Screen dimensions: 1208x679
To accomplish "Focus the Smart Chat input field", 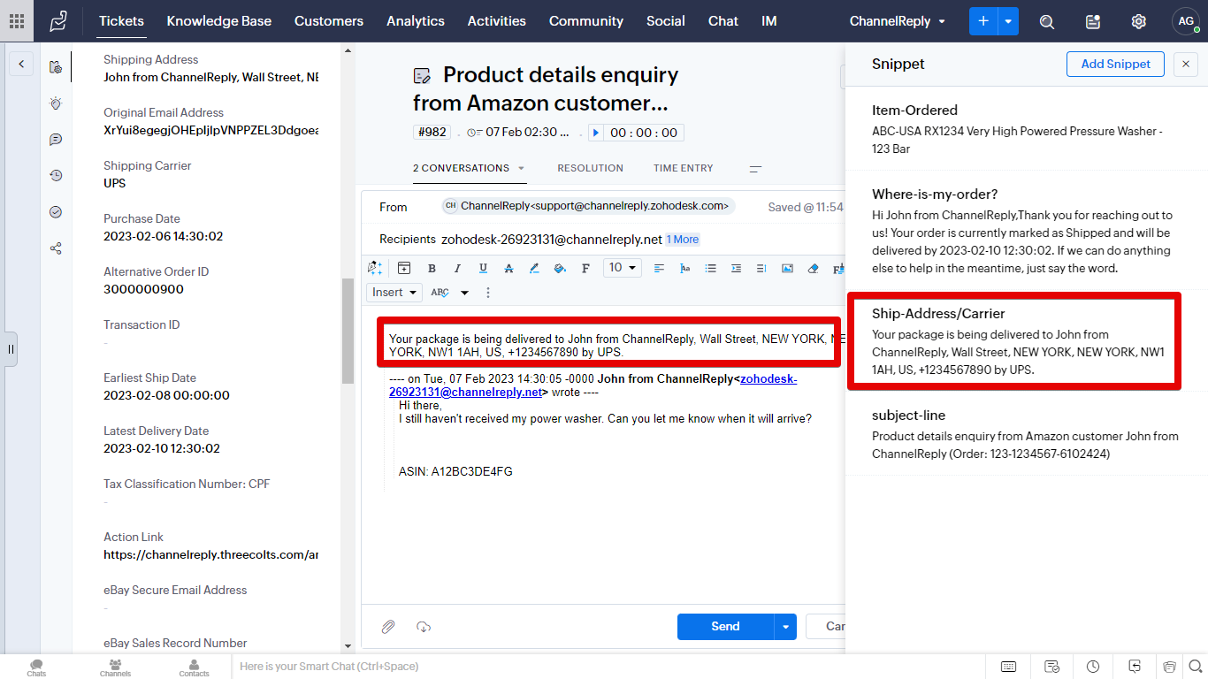I will tap(608, 666).
